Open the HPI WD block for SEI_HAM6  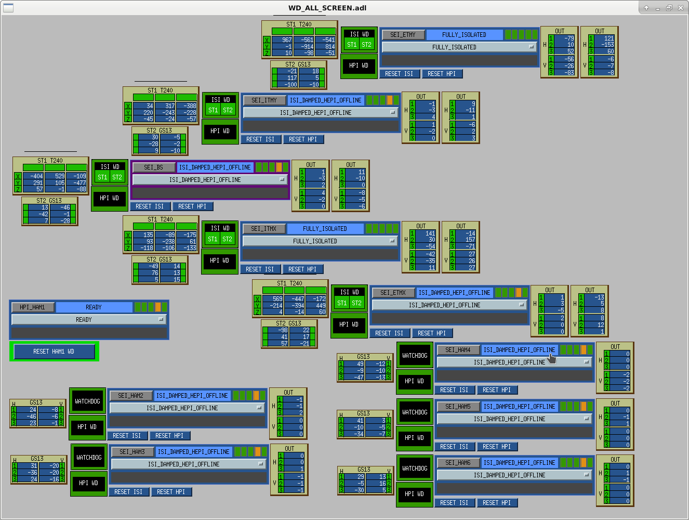point(414,494)
